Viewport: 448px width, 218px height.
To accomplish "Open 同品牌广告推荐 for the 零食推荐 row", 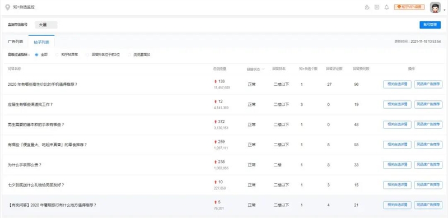I will (428, 145).
